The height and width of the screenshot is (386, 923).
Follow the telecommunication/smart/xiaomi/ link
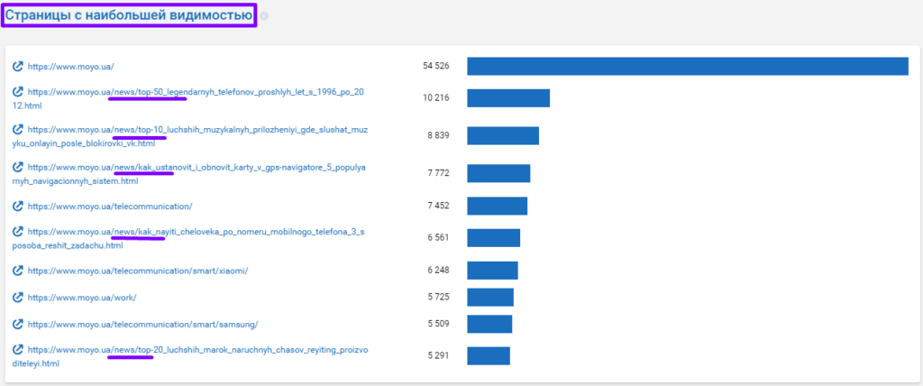coord(137,271)
